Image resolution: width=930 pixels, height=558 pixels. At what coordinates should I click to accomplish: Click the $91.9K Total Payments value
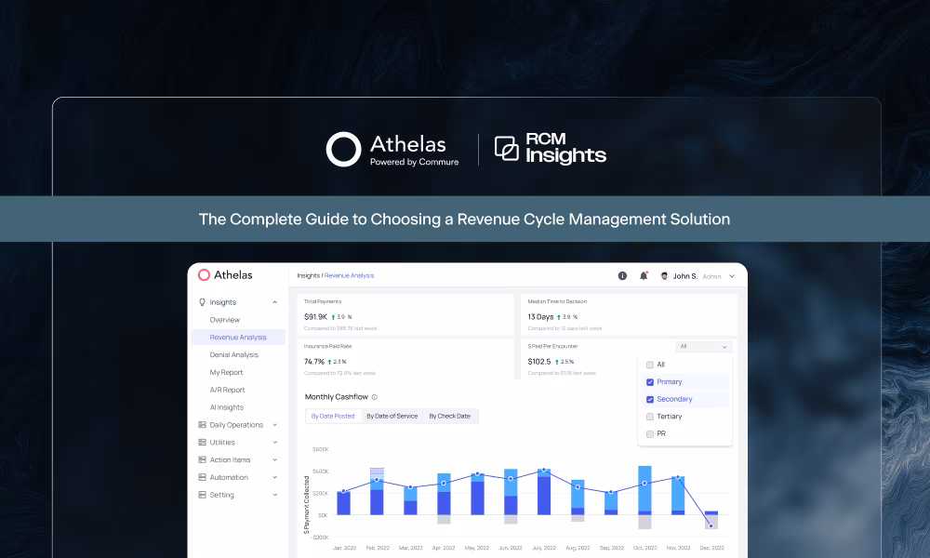tap(315, 317)
